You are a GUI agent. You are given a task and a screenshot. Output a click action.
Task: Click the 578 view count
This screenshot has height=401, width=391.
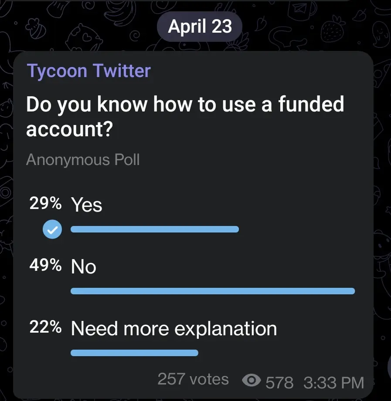[279, 382]
